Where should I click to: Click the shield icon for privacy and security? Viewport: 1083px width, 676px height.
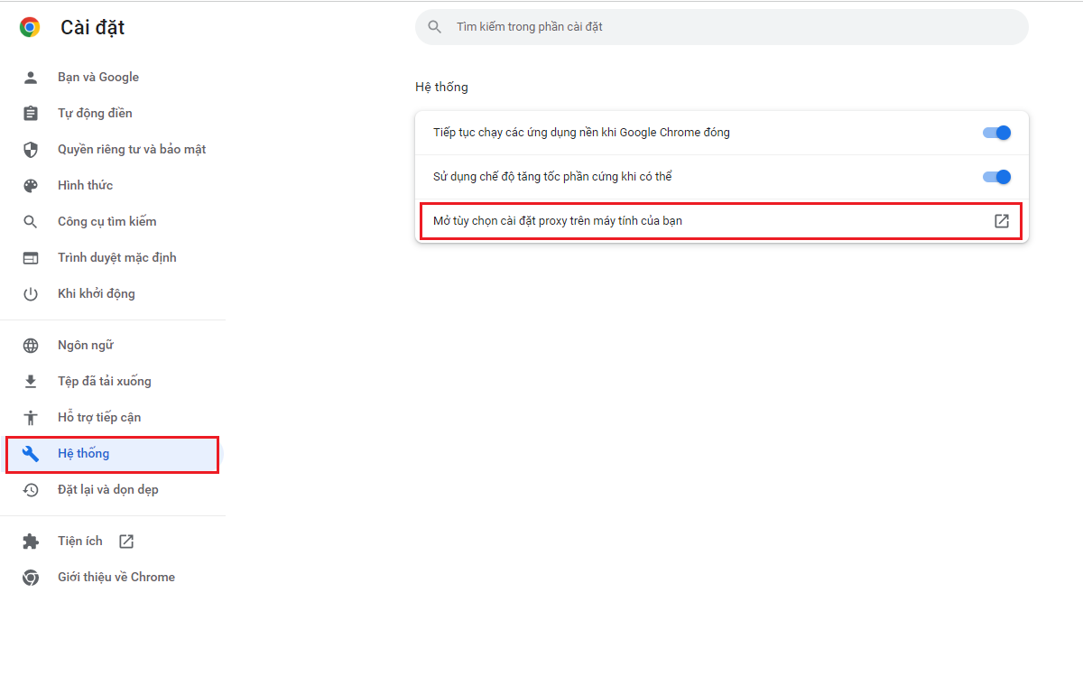(31, 150)
